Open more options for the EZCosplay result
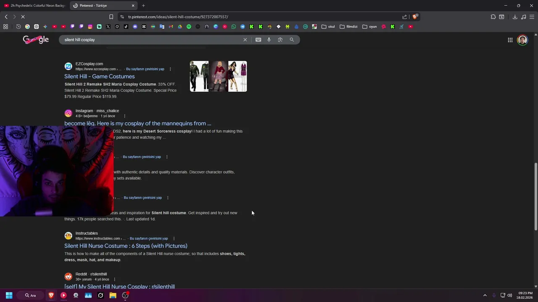 click(170, 69)
